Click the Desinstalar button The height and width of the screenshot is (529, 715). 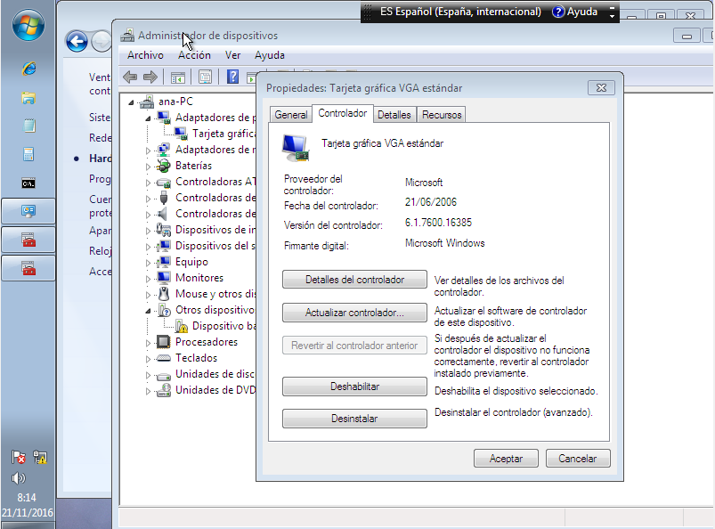tap(354, 419)
